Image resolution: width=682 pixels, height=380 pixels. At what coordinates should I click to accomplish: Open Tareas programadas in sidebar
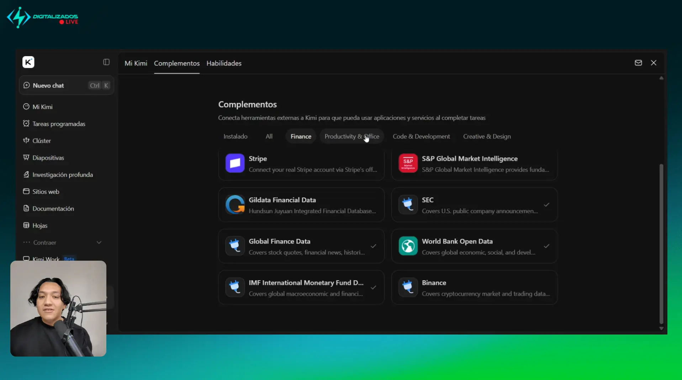click(67, 124)
